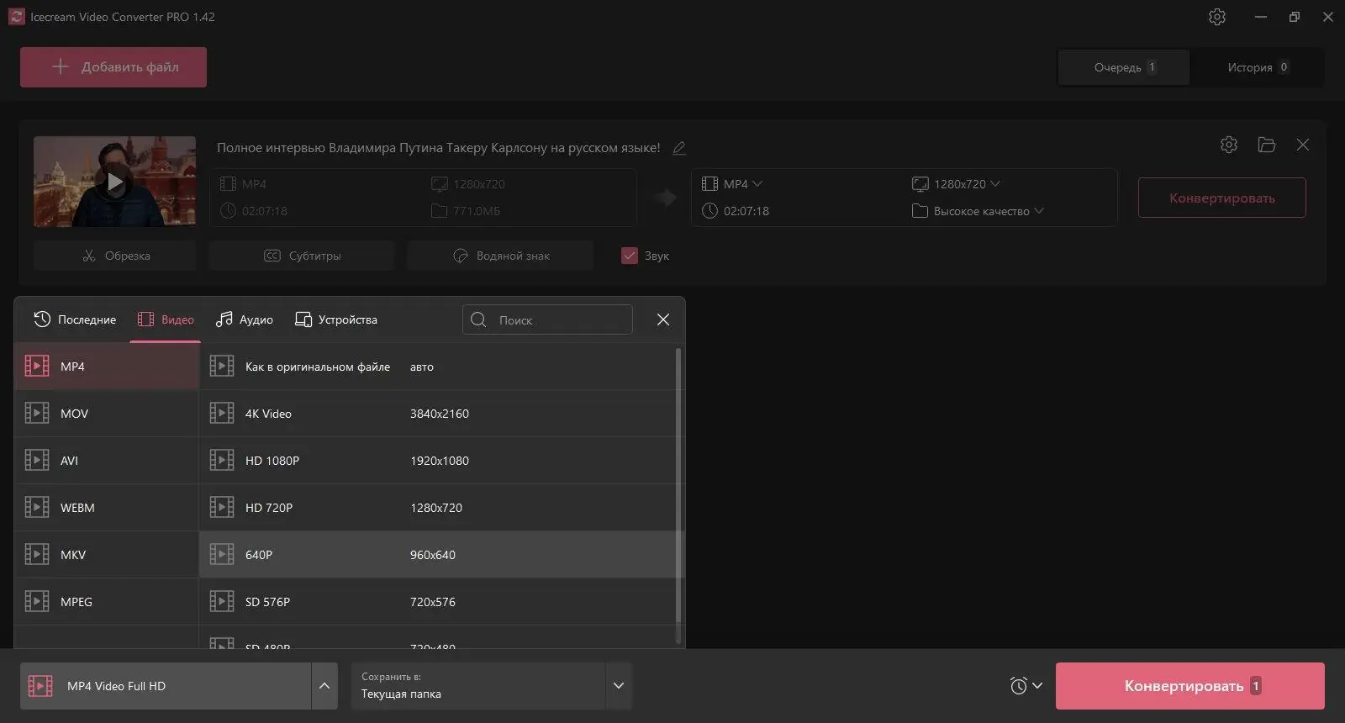
Task: Click the Добавить файл button
Action: (x=113, y=67)
